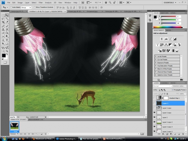Add a Vibrance adjustment
Viewport: 188px width, 141px height.
(x=157, y=45)
